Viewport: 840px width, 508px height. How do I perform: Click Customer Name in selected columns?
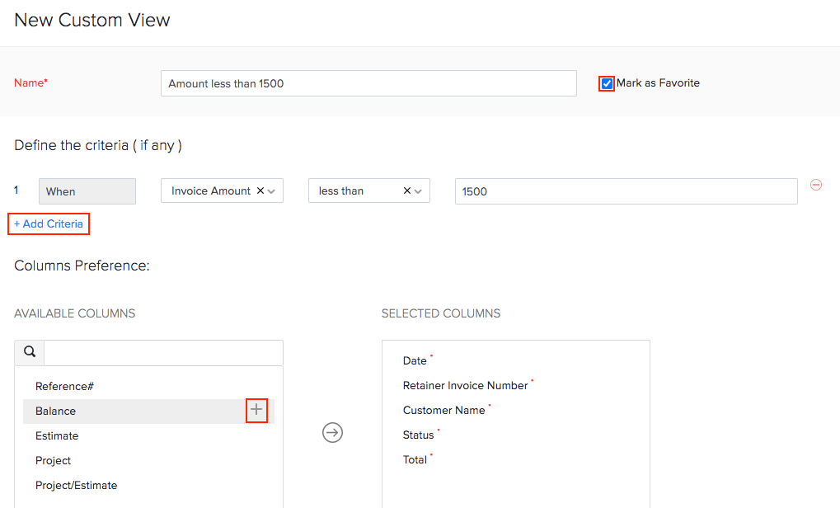pyautogui.click(x=443, y=410)
